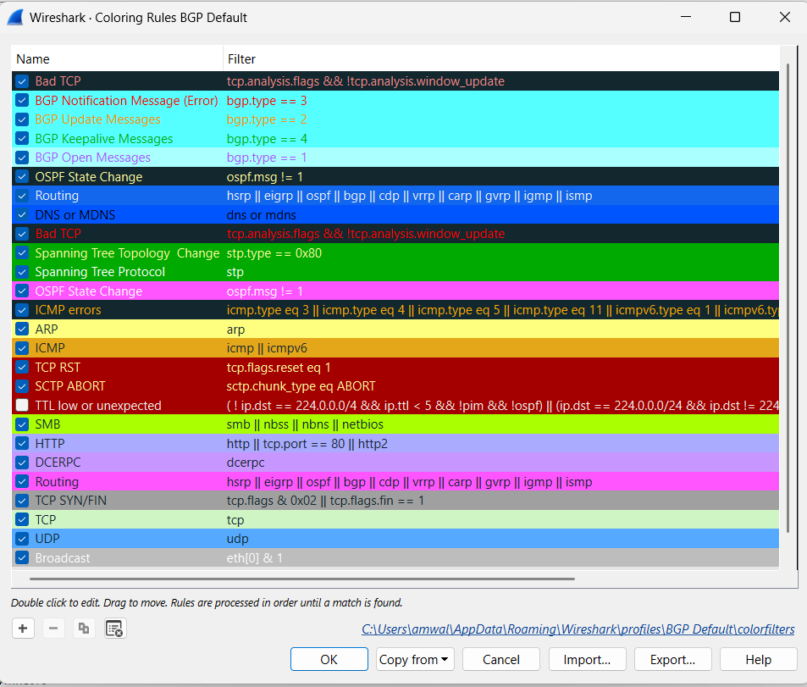807x687 pixels.
Task: Select the 'dns or mdns' filter cell
Action: click(262, 215)
